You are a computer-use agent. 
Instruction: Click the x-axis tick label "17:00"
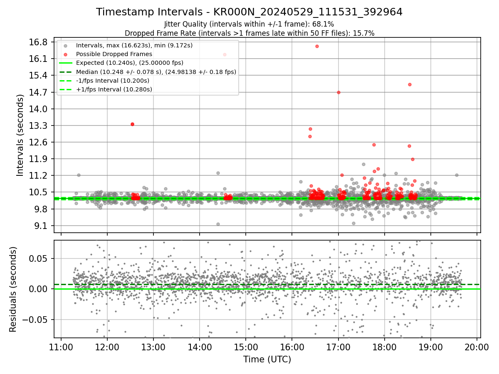click(x=338, y=347)
